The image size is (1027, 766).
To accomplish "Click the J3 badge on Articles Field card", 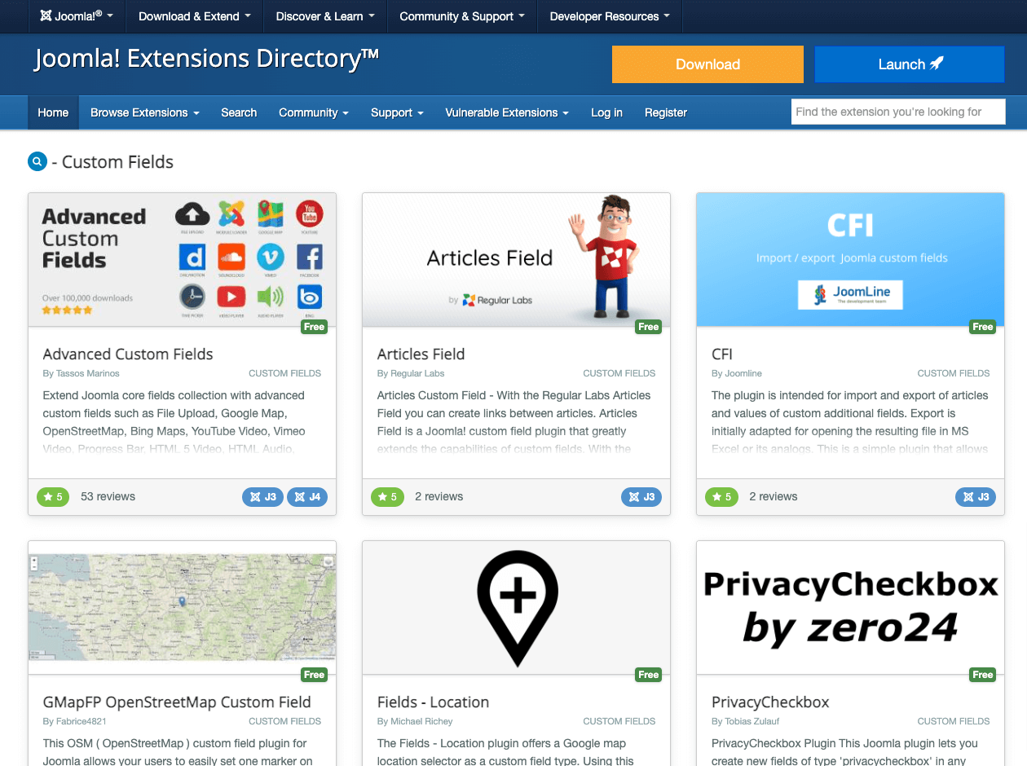I will [x=641, y=496].
